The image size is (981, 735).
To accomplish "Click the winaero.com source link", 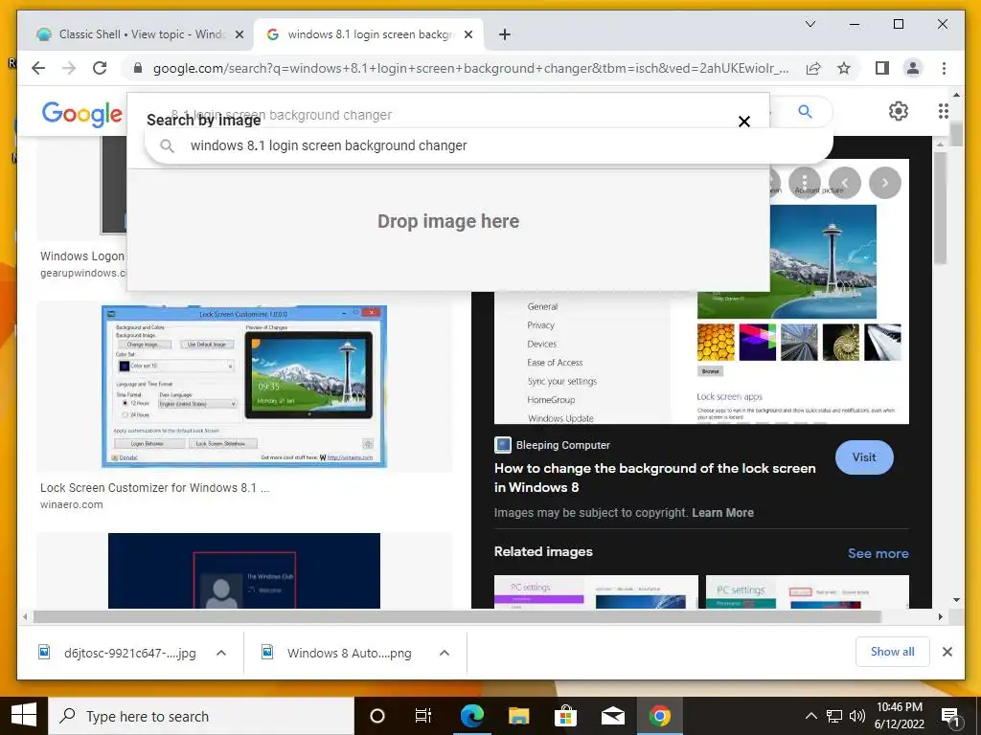I will [71, 504].
